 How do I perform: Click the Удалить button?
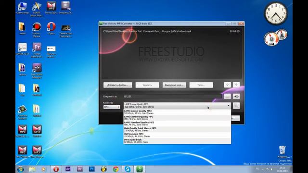(147, 85)
